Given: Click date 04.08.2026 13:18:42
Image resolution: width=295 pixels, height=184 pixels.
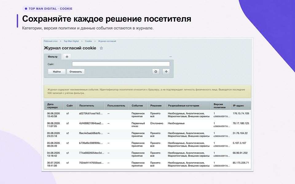Looking at the screenshot, I should point(53,154).
